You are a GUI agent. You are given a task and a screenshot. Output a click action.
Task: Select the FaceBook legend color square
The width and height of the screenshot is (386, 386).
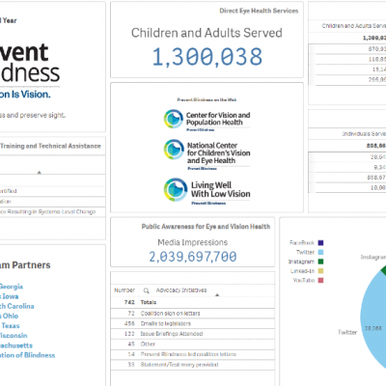(320, 243)
